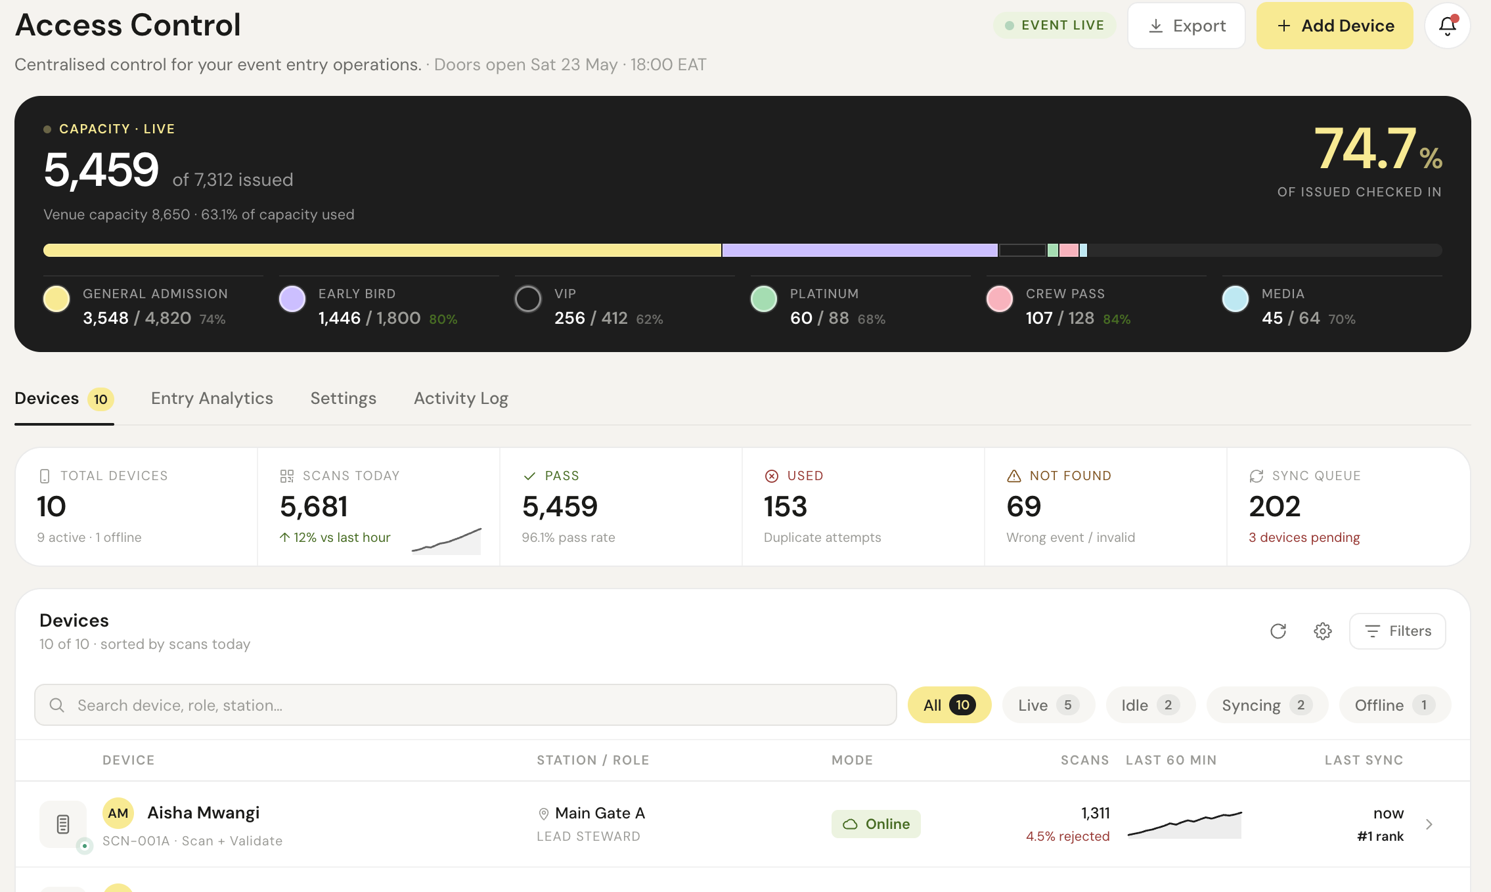Click the 202 Sync Queue value
The height and width of the screenshot is (892, 1491).
[x=1275, y=506]
